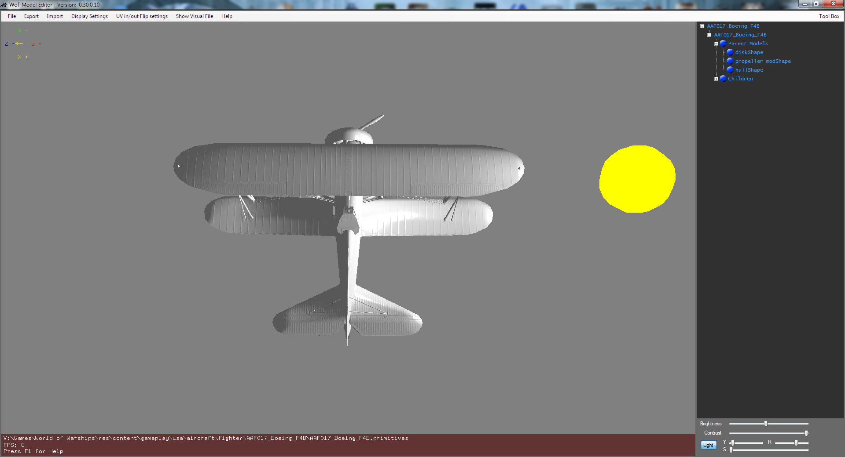This screenshot has height=457, width=845.
Task: Open the UV in/out Flip settings menu
Action: pyautogui.click(x=142, y=16)
